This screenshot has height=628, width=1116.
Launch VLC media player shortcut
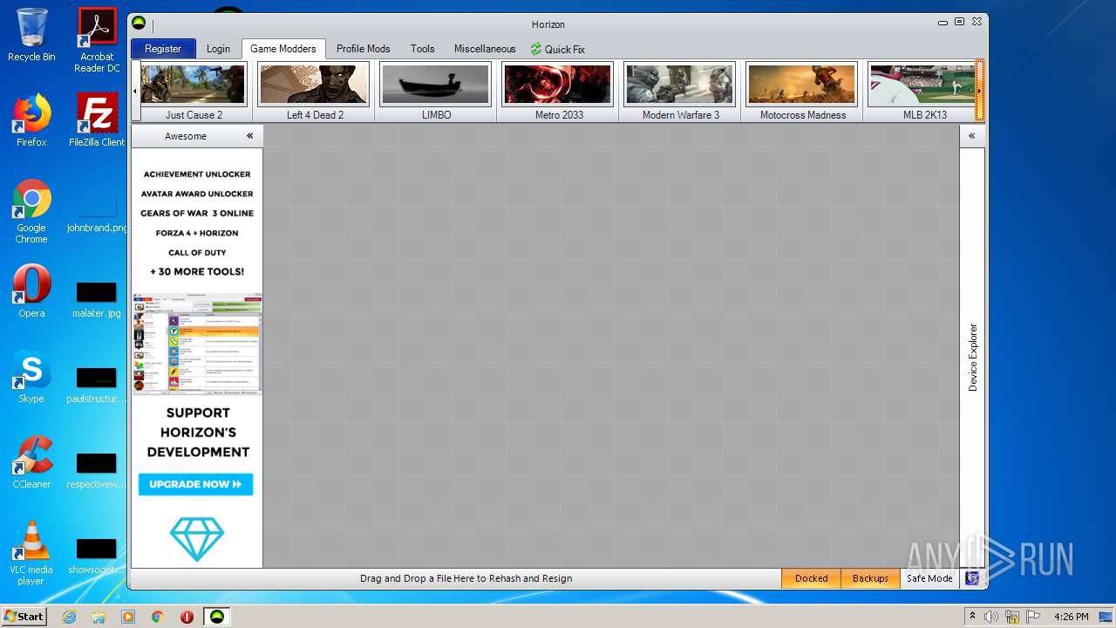click(31, 553)
